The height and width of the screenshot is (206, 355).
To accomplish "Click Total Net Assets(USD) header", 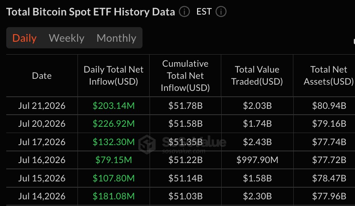I will click(x=328, y=75).
